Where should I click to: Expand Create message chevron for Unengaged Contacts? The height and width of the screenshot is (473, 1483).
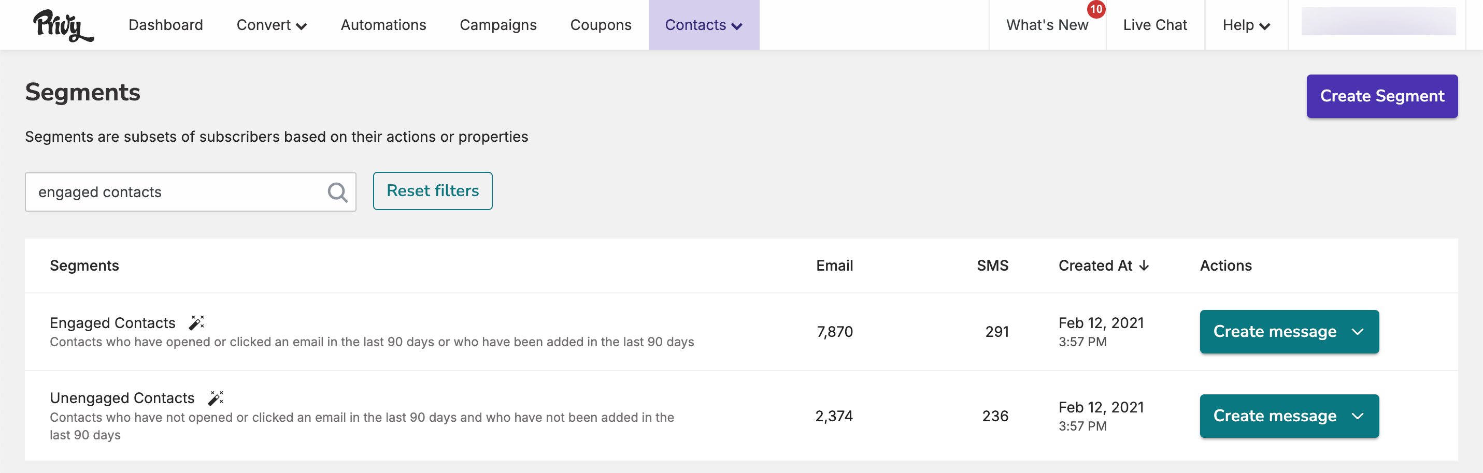coord(1358,416)
